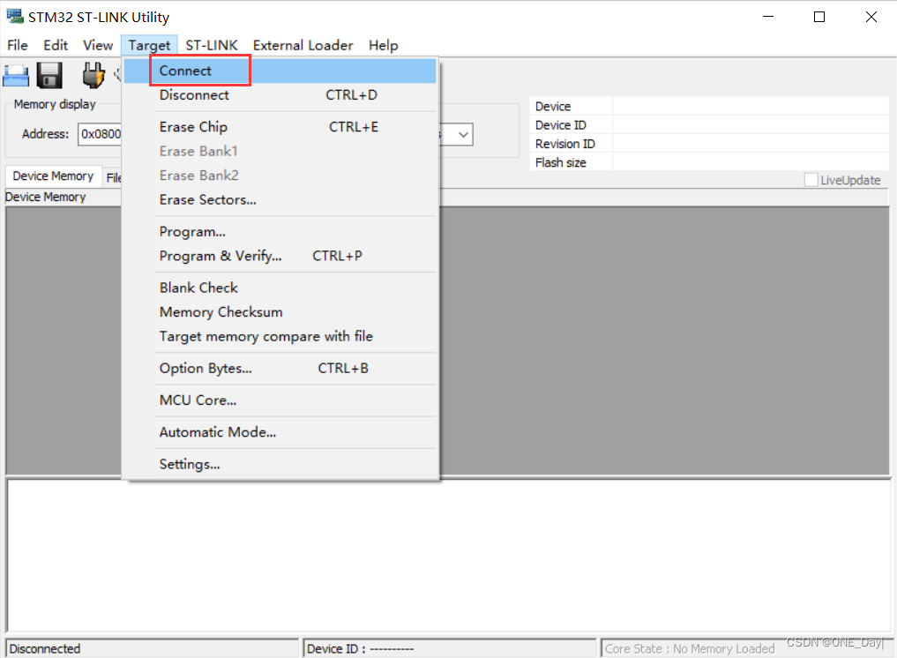Open Automatic Mode... menu entry
Image resolution: width=897 pixels, height=658 pixels.
tap(280, 432)
